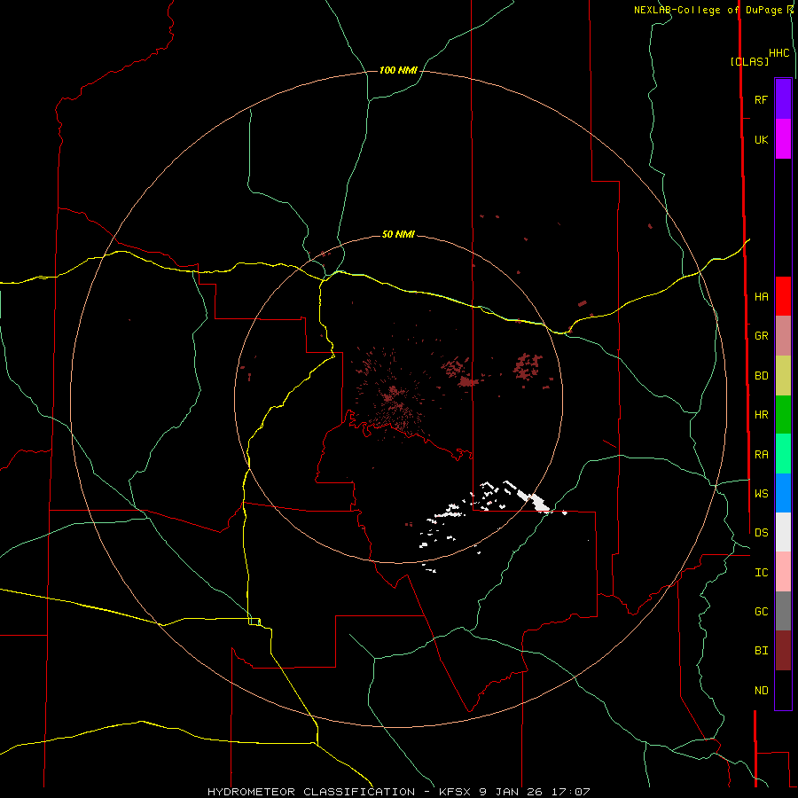Click the HR legend label

click(x=761, y=415)
